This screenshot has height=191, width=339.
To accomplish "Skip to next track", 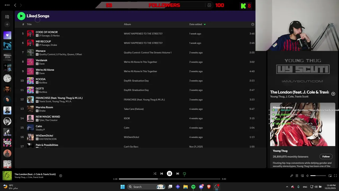I will pos(177,174).
